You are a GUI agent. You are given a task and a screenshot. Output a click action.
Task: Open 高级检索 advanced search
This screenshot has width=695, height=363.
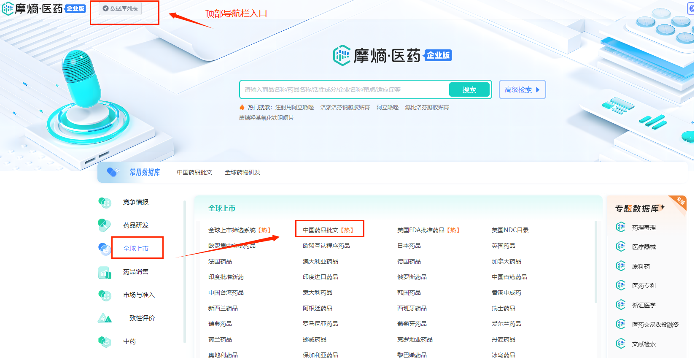click(522, 89)
